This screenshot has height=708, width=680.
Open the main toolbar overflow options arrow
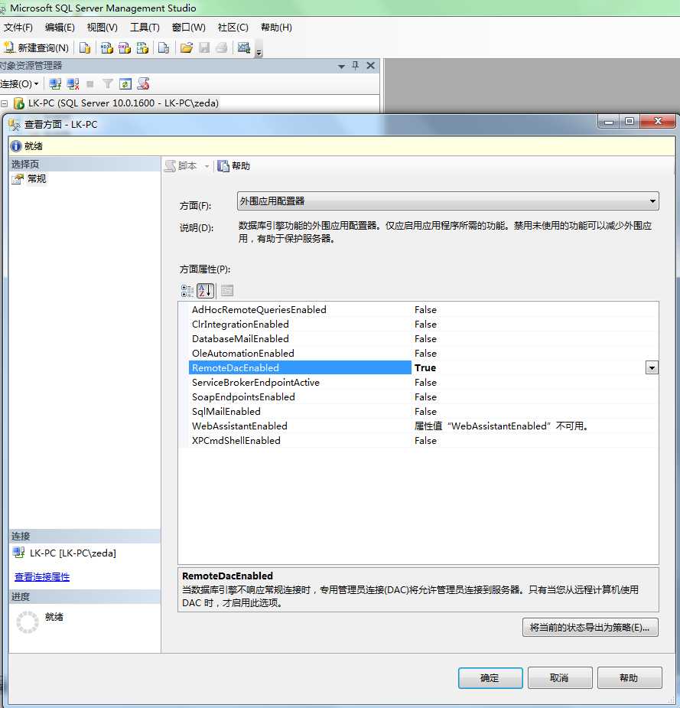point(259,52)
